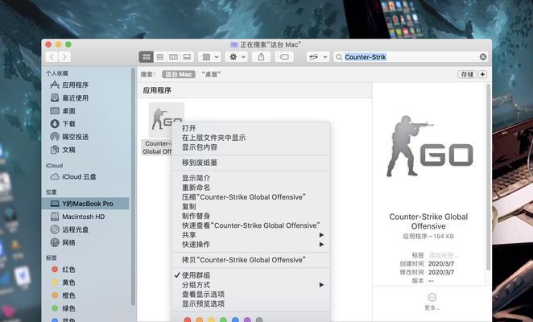Choose 查看显示选项 in the context menu
Viewport: 533px width, 322px height.
(x=251, y=294)
